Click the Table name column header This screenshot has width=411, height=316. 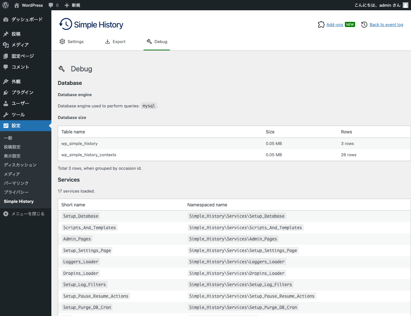(73, 132)
